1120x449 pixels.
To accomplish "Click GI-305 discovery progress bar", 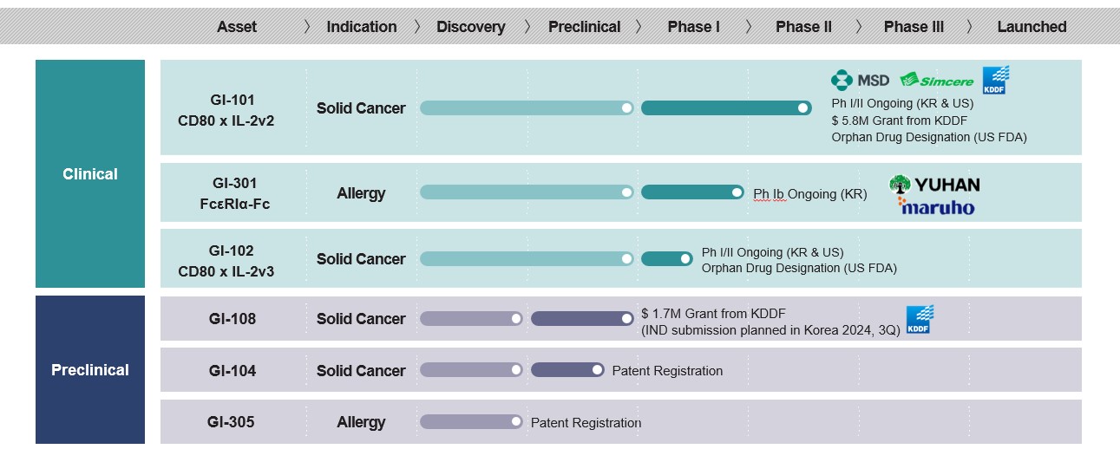I will coord(471,422).
